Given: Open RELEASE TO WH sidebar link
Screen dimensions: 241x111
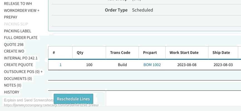Looking at the screenshot, I should point(18,4).
